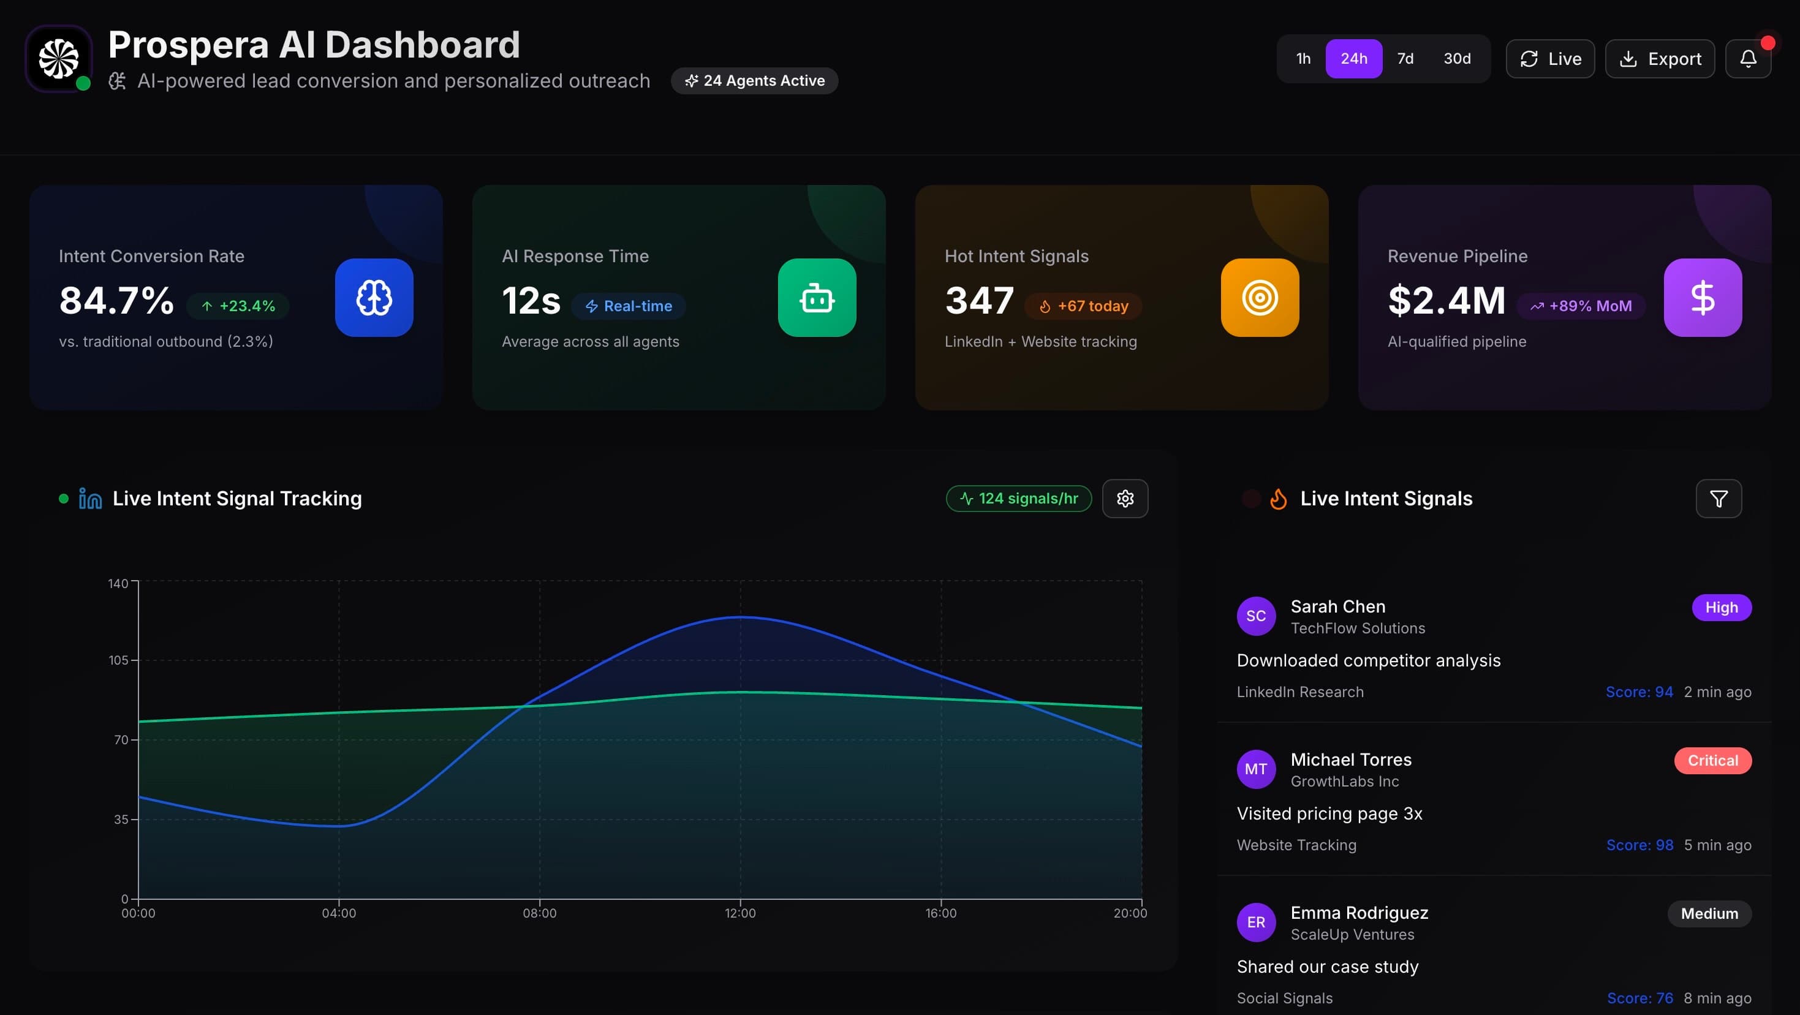Select the robot icon on AI Response Time card
The image size is (1800, 1015).
point(817,297)
